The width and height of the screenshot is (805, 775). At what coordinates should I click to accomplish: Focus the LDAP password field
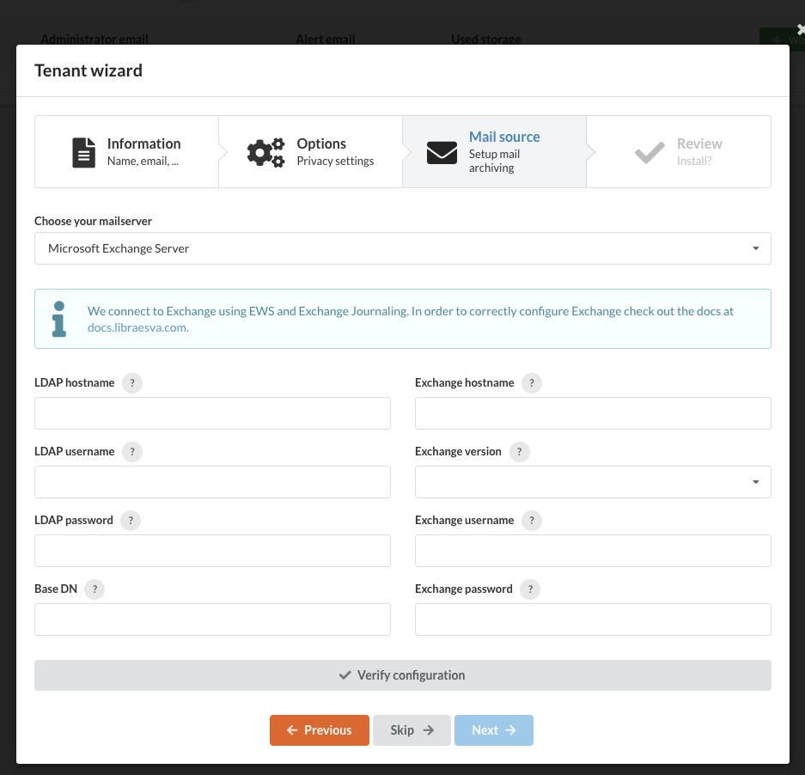[212, 551]
